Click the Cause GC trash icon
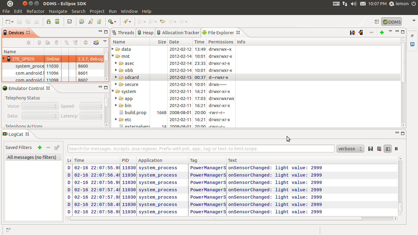Viewport: 418px width, 235px height. click(x=56, y=43)
